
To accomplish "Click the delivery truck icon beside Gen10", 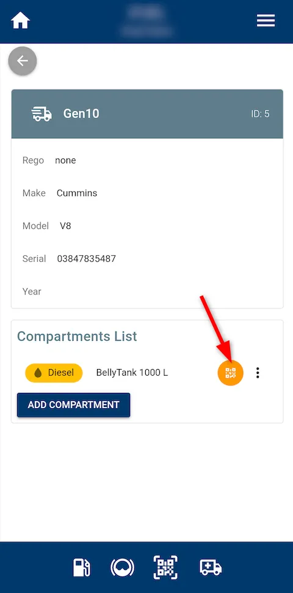I will coord(42,114).
